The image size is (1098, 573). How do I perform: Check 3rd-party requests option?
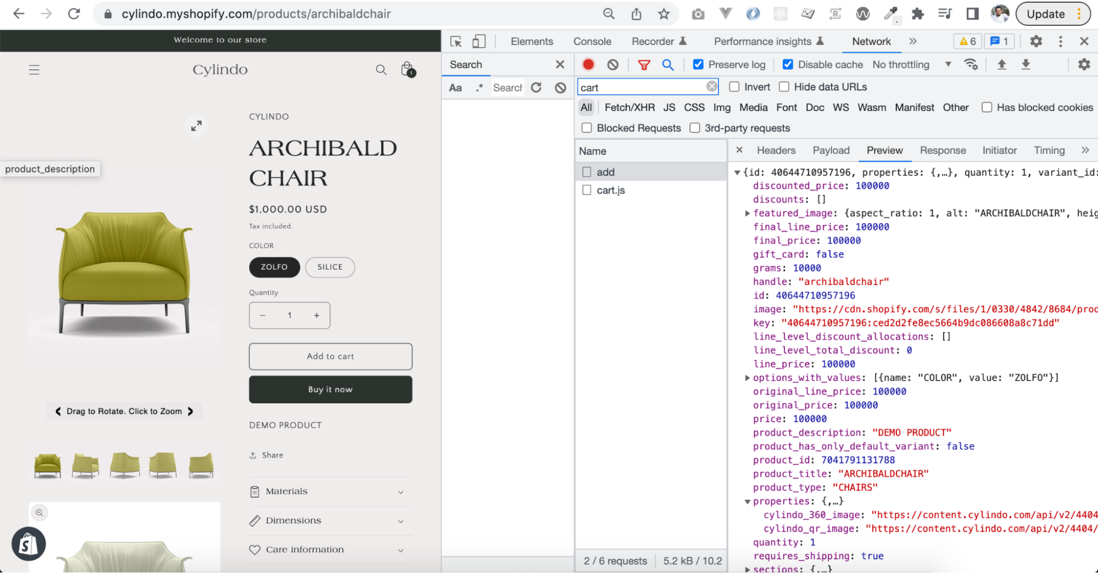[695, 128]
